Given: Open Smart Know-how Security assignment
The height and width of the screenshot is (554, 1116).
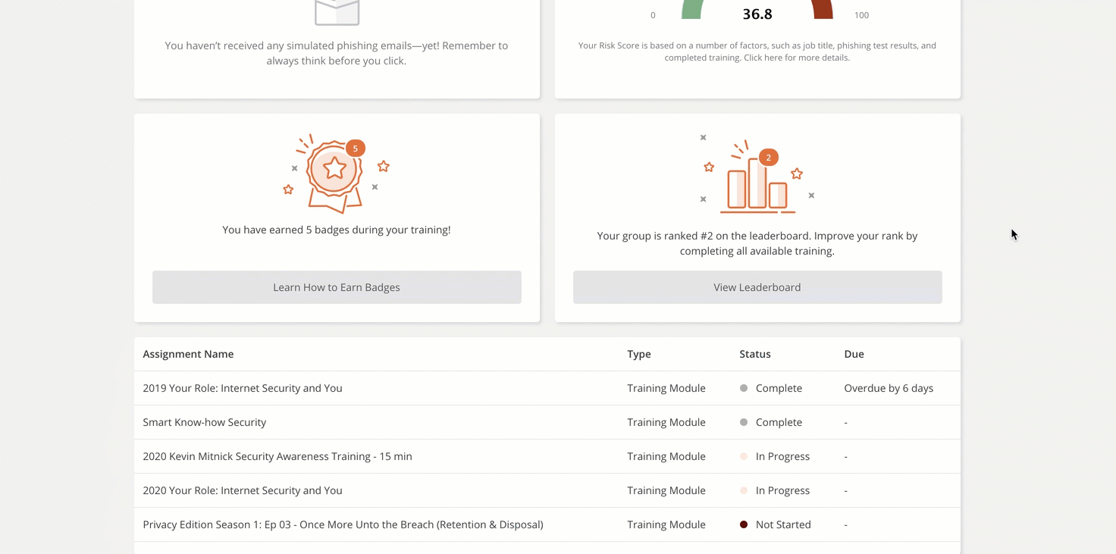Looking at the screenshot, I should [x=205, y=422].
